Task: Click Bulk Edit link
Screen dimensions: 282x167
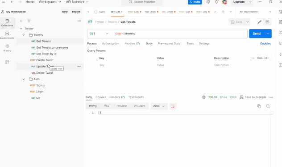Action: [263, 58]
